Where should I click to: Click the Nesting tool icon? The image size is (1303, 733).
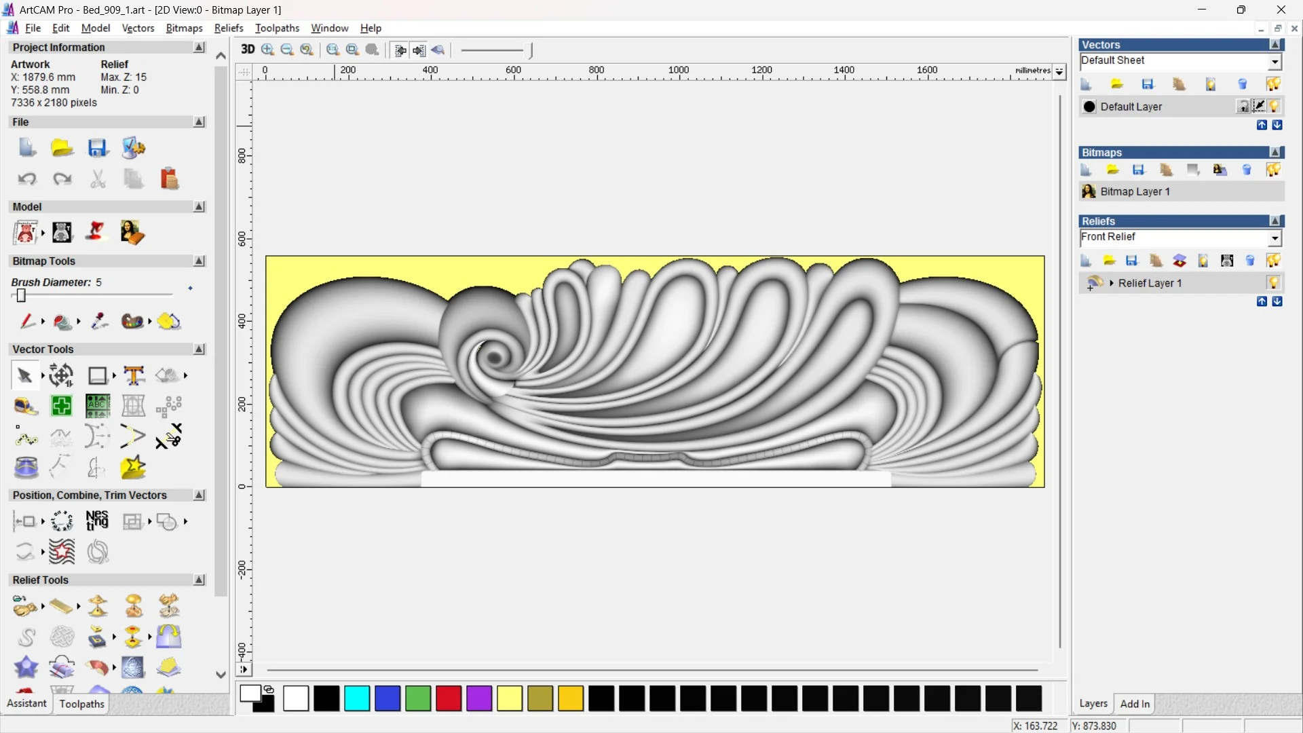pos(97,521)
